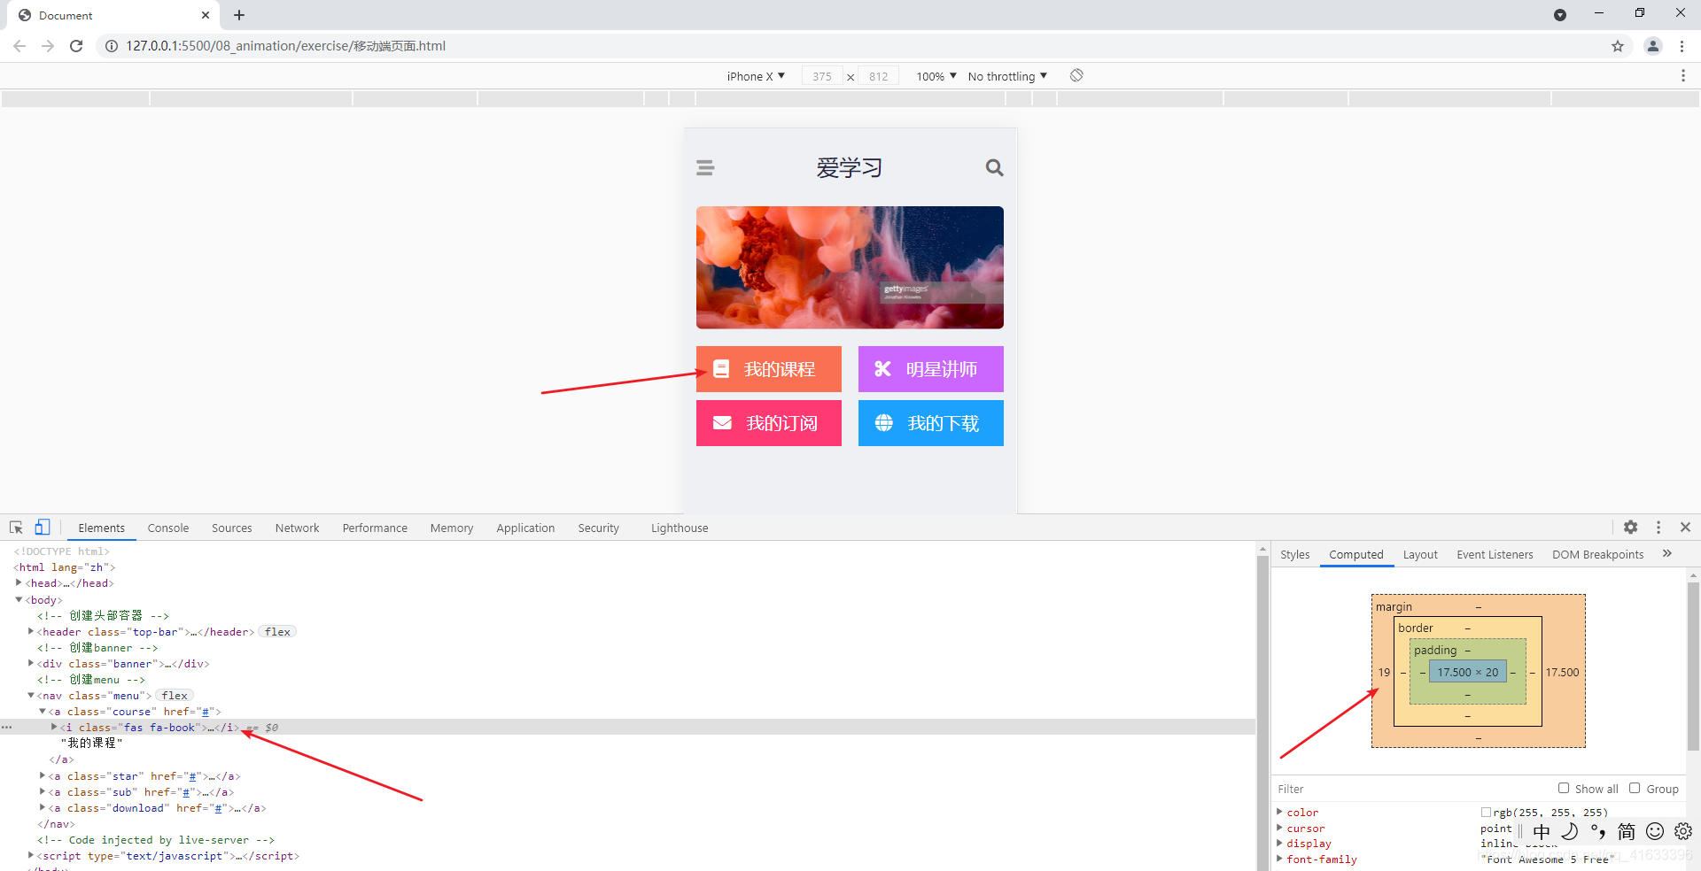
Task: Tap the 我的订阅 tile label
Action: (781, 423)
